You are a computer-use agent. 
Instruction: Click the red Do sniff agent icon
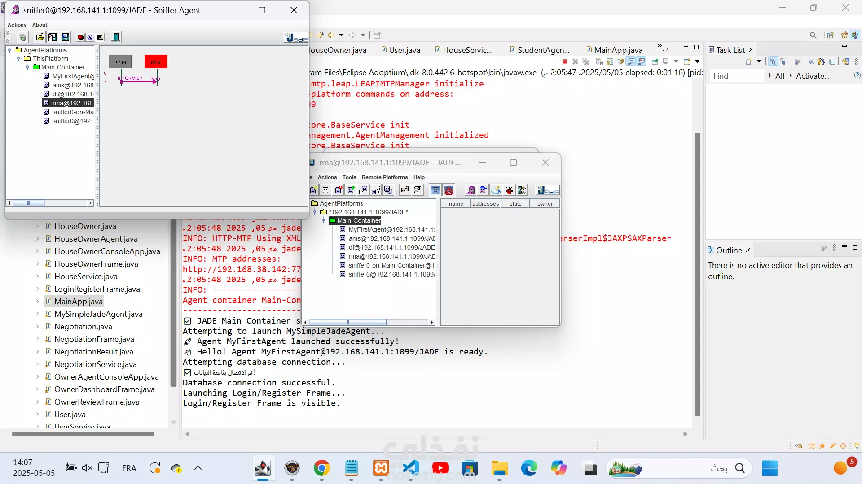pos(80,37)
